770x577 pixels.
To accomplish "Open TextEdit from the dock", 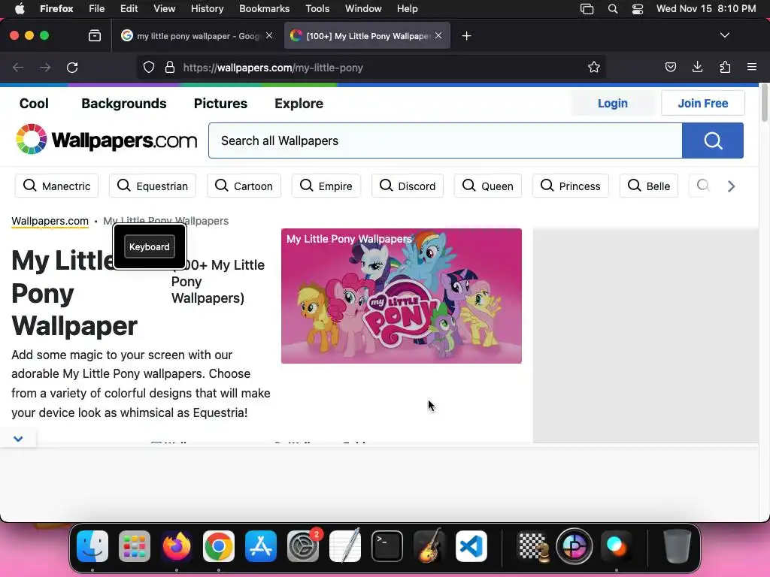I will [x=345, y=546].
